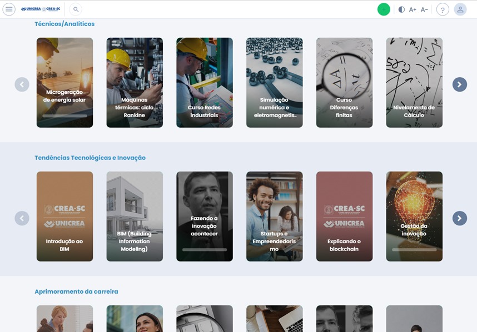Select the Explicando o blockchain card
The image size is (477, 332).
tap(344, 217)
